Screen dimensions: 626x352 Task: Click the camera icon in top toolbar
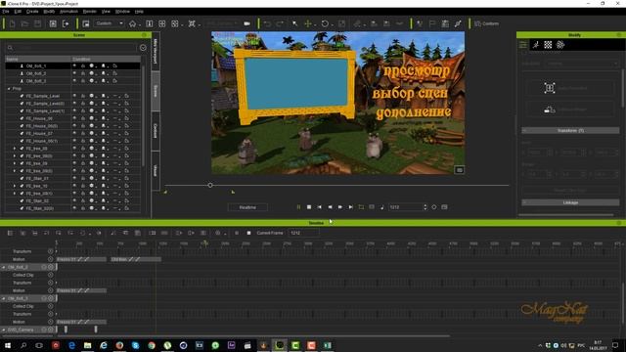click(x=247, y=23)
